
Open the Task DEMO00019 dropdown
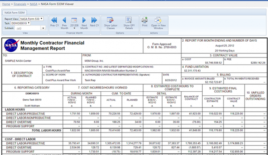pos(21,23)
